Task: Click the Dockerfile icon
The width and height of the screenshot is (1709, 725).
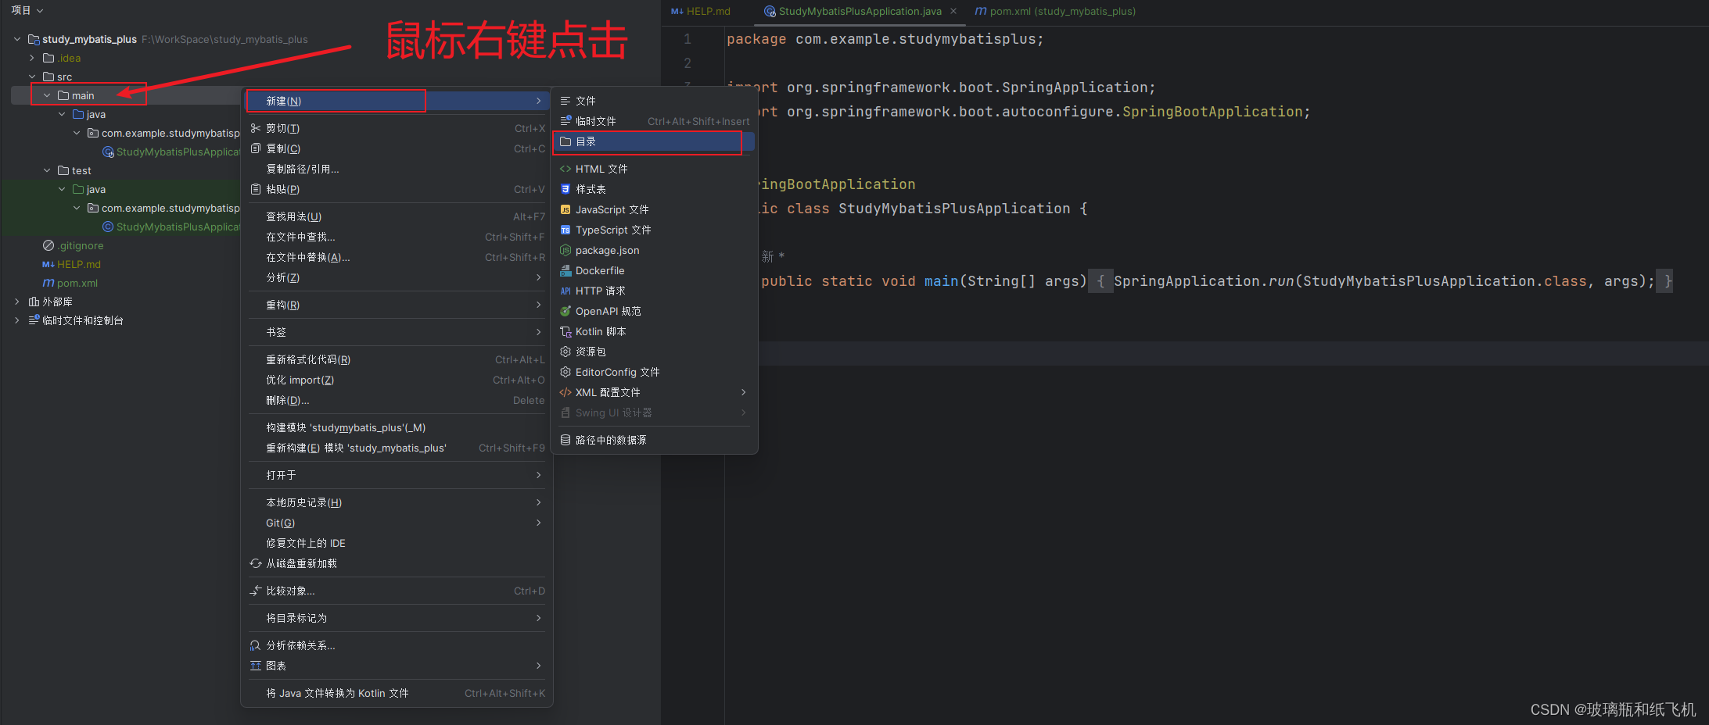Action: pos(565,270)
